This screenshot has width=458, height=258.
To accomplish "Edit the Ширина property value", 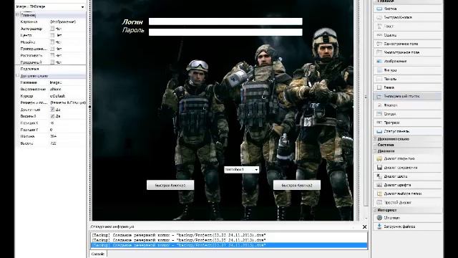I will (67, 136).
